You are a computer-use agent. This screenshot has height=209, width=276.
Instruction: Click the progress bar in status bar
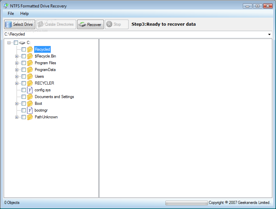tap(187, 203)
